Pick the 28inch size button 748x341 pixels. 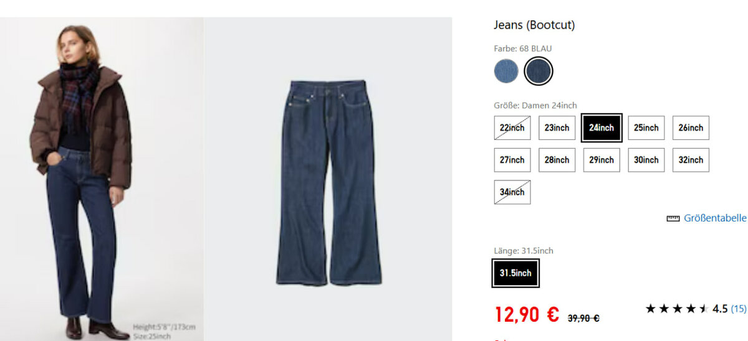click(557, 160)
